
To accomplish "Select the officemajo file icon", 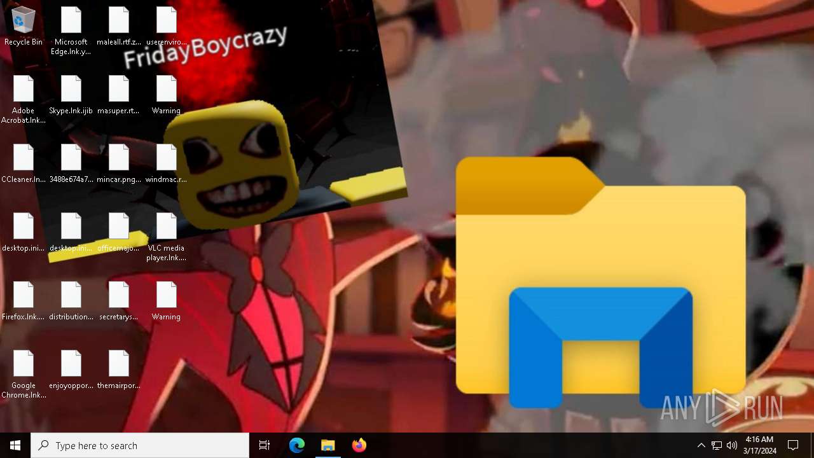I will (119, 233).
